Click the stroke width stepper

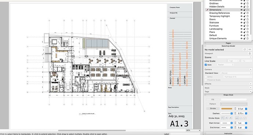pos(235,109)
